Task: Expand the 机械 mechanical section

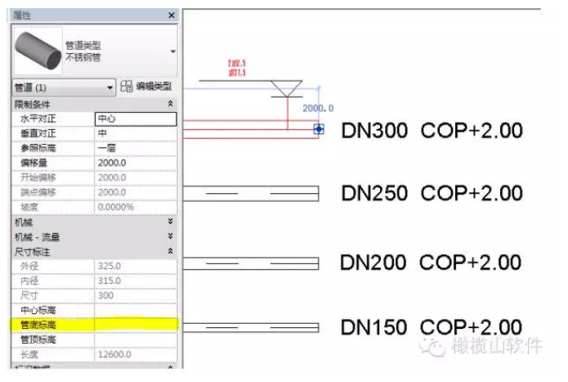Action: pyautogui.click(x=170, y=222)
